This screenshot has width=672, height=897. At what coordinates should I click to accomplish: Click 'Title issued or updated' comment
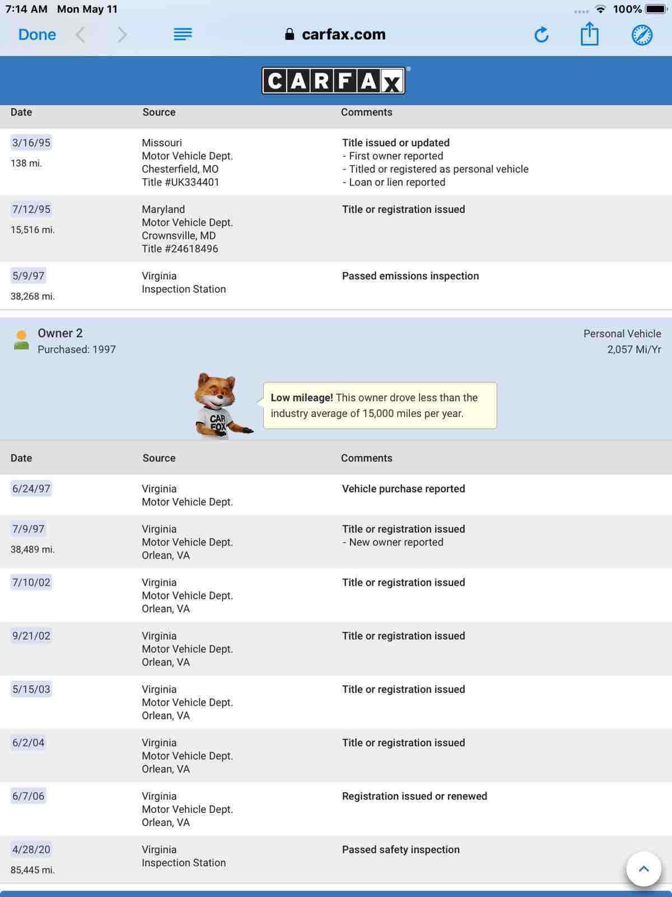395,142
